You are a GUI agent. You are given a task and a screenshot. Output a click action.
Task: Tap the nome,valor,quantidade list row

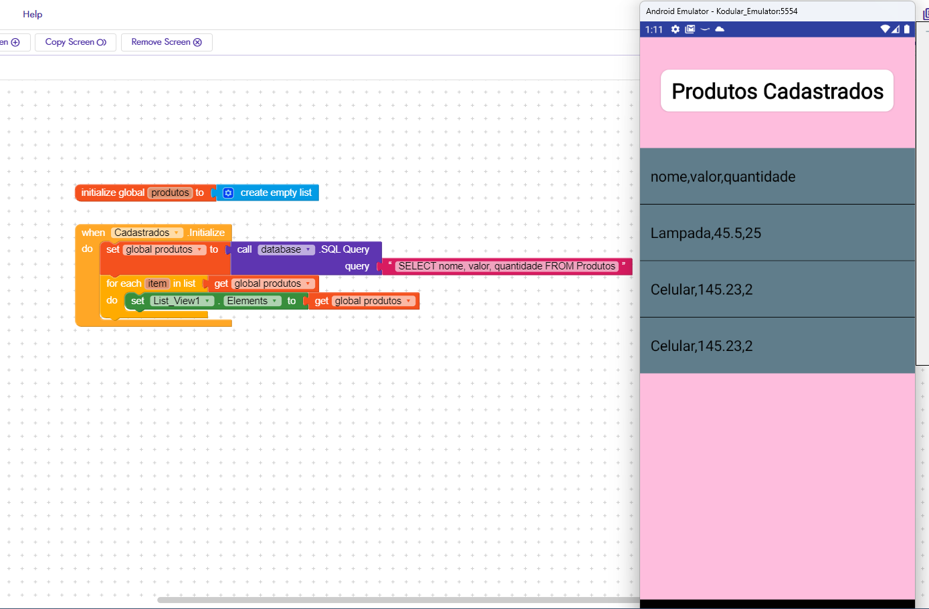(777, 176)
